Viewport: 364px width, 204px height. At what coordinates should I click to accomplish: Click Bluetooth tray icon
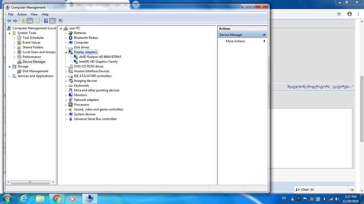tap(324, 199)
